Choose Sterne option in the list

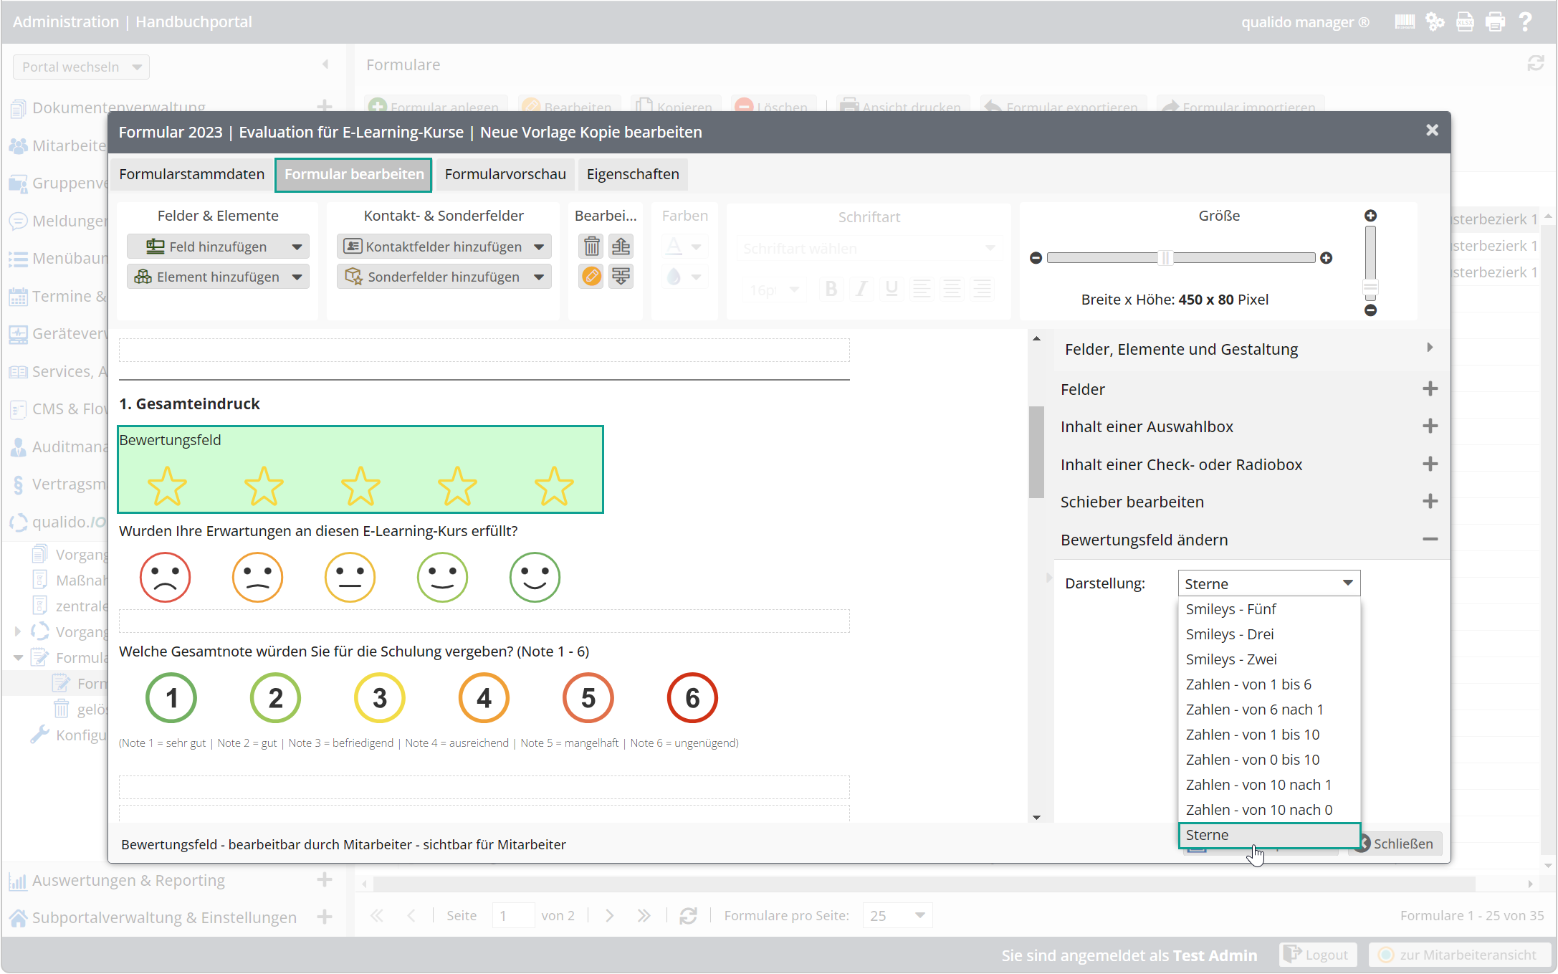1269,835
